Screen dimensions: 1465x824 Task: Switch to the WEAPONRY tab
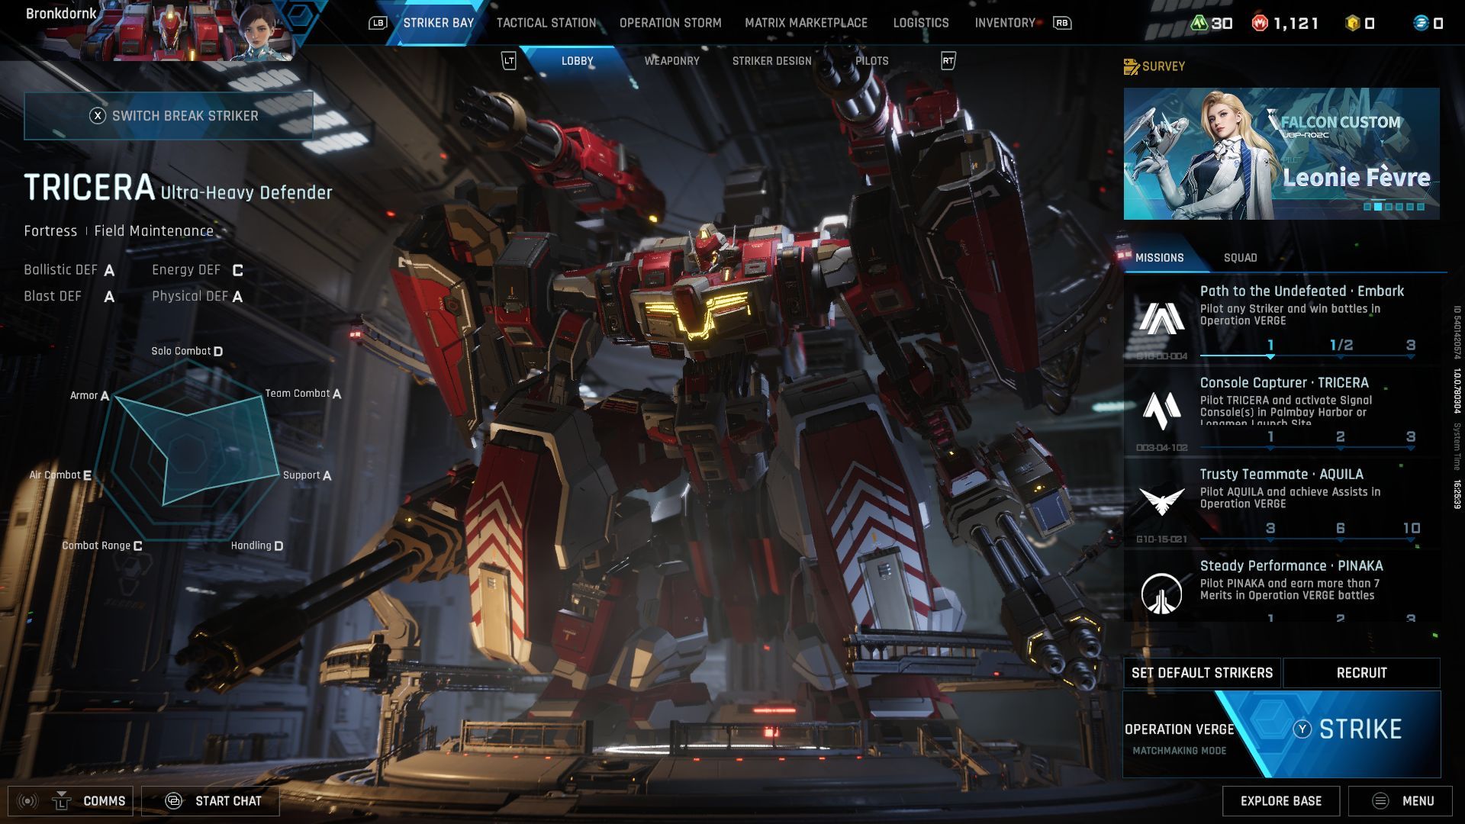coord(672,61)
